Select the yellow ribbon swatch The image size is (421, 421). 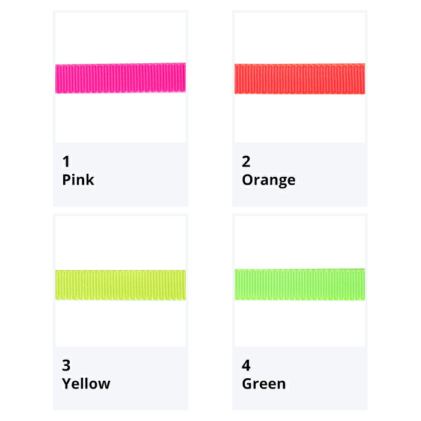(x=120, y=285)
